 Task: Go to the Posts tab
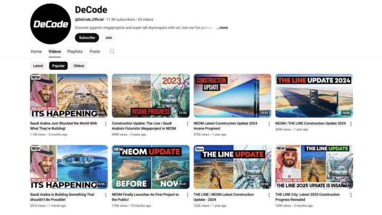pyautogui.click(x=95, y=51)
